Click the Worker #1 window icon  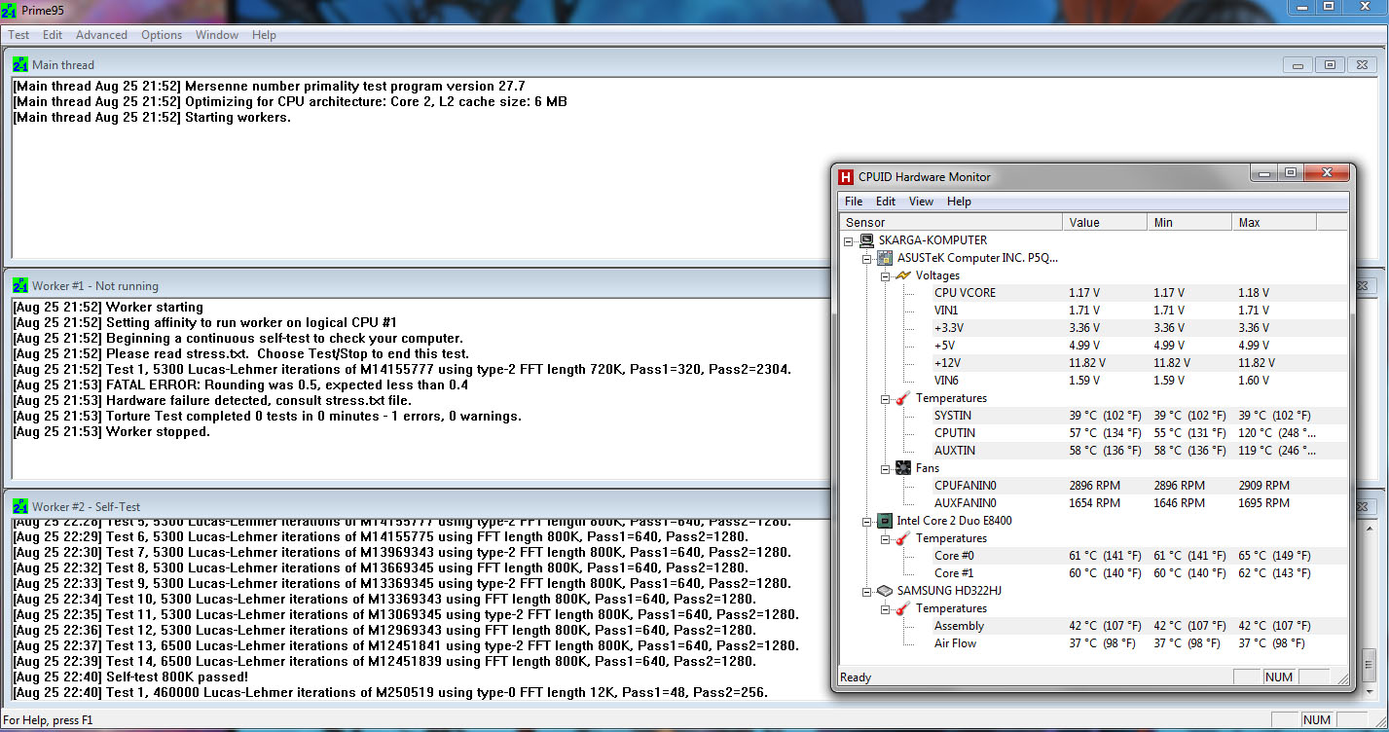click(20, 285)
